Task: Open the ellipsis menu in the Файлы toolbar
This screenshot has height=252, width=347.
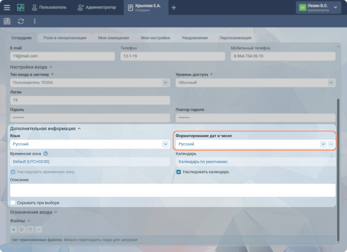Action: pyautogui.click(x=39, y=229)
